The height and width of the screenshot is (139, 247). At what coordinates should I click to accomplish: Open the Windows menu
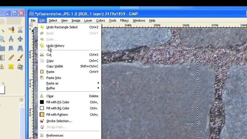[139, 20]
